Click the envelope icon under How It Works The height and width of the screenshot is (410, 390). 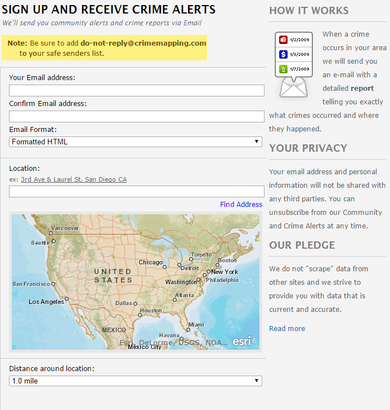[x=294, y=86]
